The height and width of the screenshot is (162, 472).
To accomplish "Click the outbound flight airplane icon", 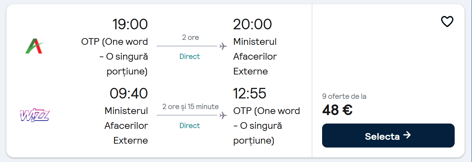I will point(223,46).
